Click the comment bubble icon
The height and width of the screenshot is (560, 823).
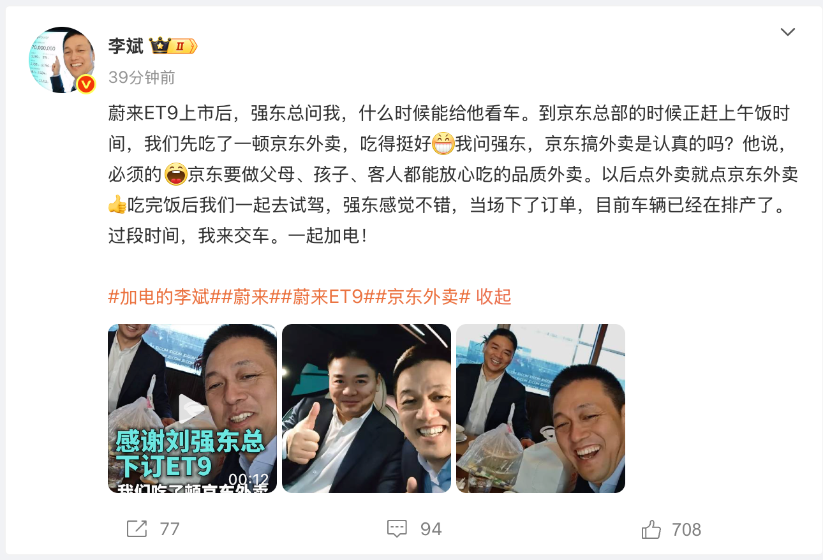click(x=397, y=529)
